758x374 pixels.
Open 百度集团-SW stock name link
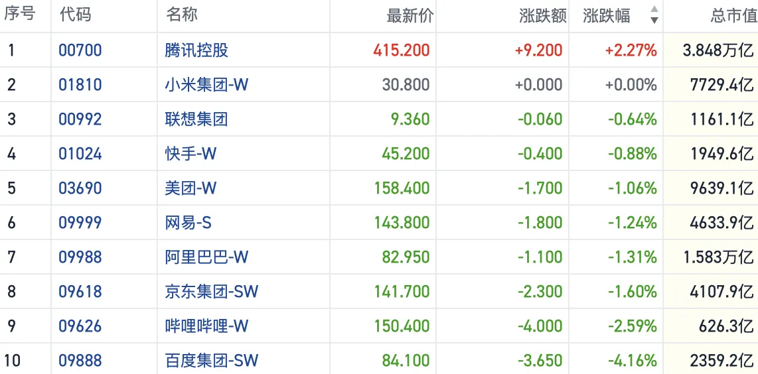(x=211, y=361)
